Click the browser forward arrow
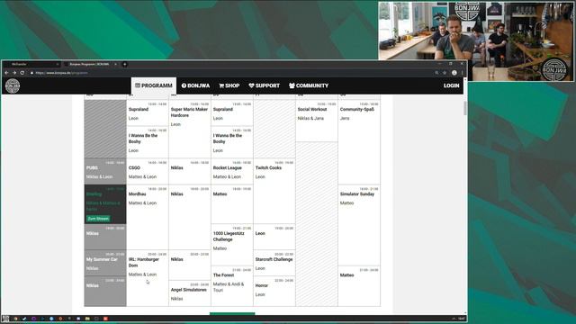This screenshot has height=324, width=576. click(x=14, y=73)
